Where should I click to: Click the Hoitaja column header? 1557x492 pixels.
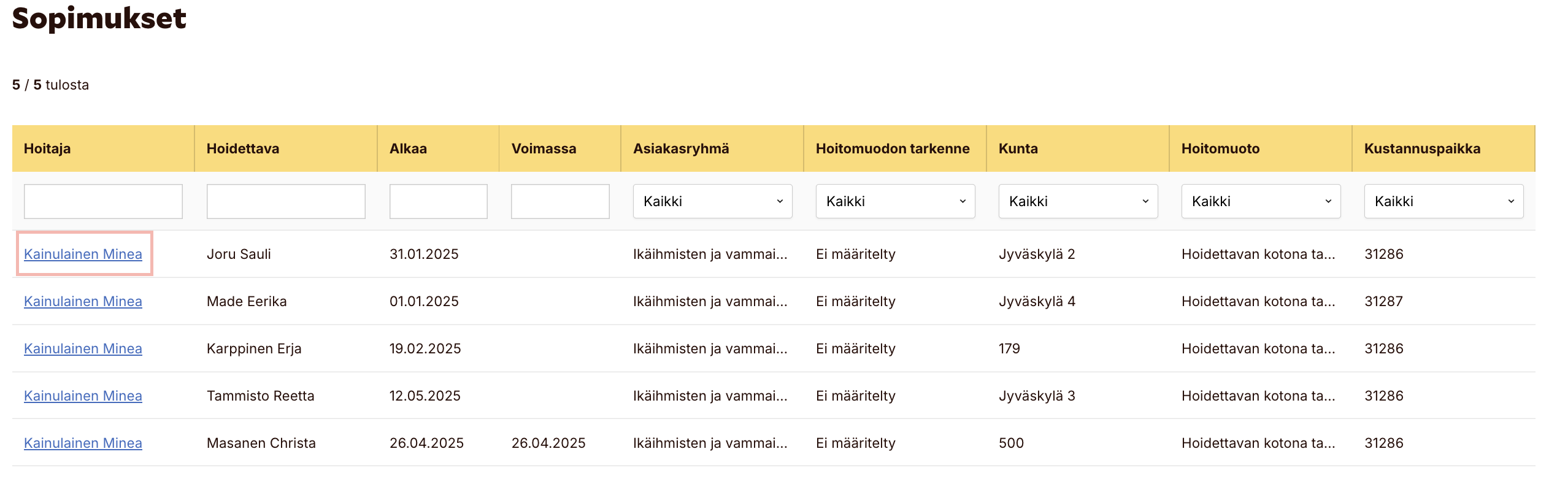point(47,148)
